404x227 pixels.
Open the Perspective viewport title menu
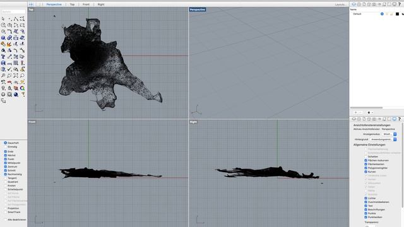[198, 9]
